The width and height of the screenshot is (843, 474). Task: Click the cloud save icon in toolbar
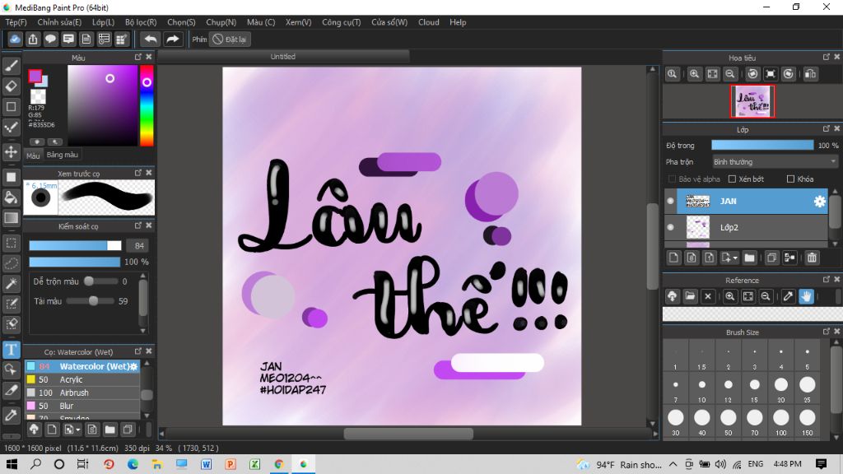pos(15,39)
